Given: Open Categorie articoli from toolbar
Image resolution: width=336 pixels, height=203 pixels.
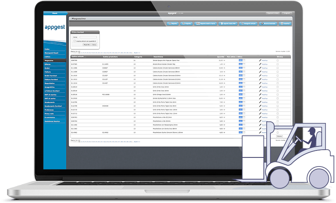Looking at the screenshot, I should tap(248, 24).
